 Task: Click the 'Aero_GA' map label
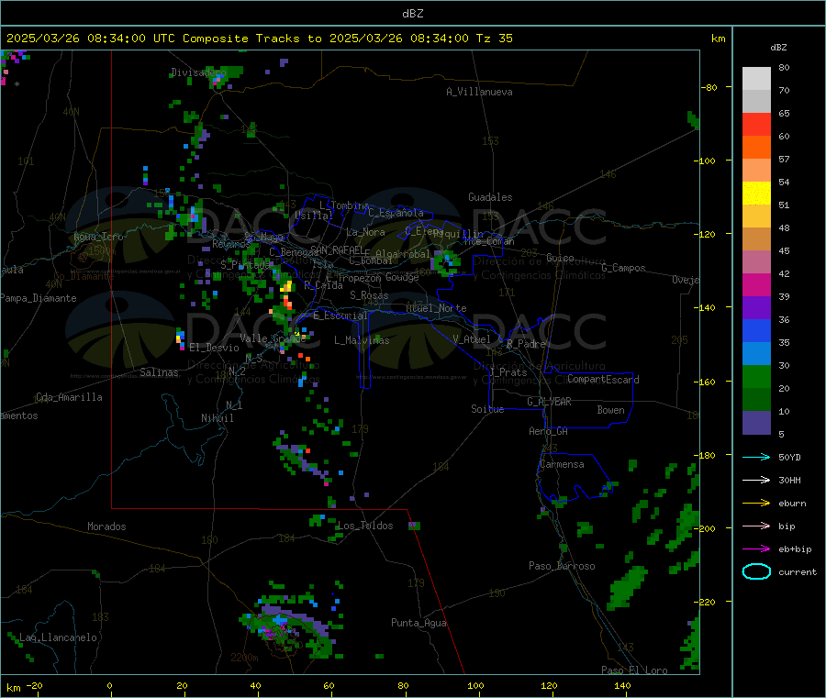(549, 431)
